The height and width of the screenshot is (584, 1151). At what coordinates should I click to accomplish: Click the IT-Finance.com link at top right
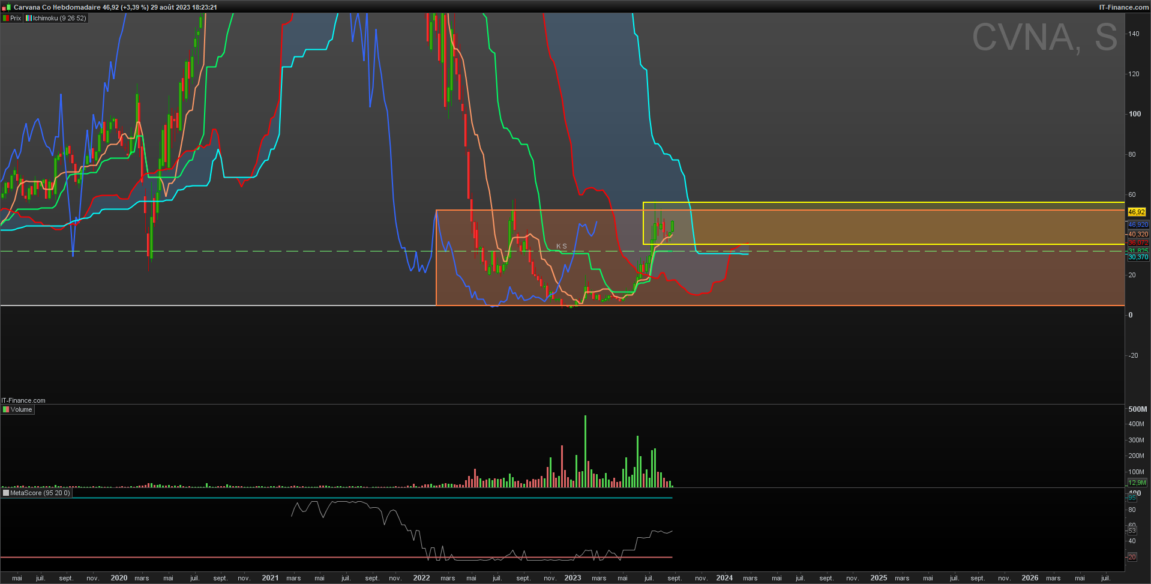click(x=1124, y=7)
